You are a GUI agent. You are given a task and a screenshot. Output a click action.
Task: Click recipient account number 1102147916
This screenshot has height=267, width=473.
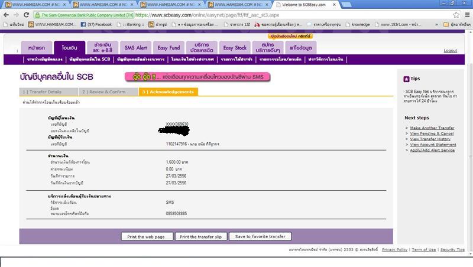pos(176,144)
